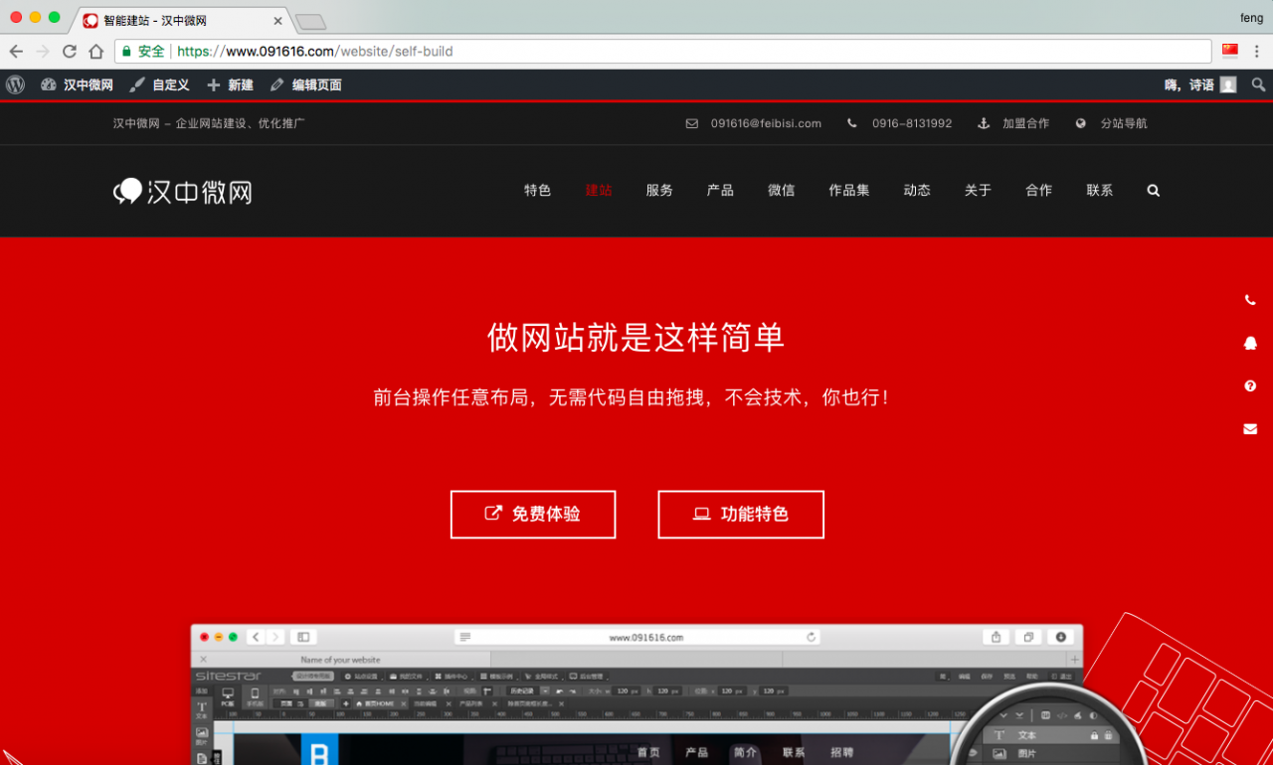The height and width of the screenshot is (765, 1273).
Task: Open the 作品集 navigation menu item
Action: click(849, 191)
